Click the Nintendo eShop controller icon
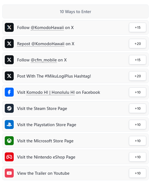 [9, 157]
